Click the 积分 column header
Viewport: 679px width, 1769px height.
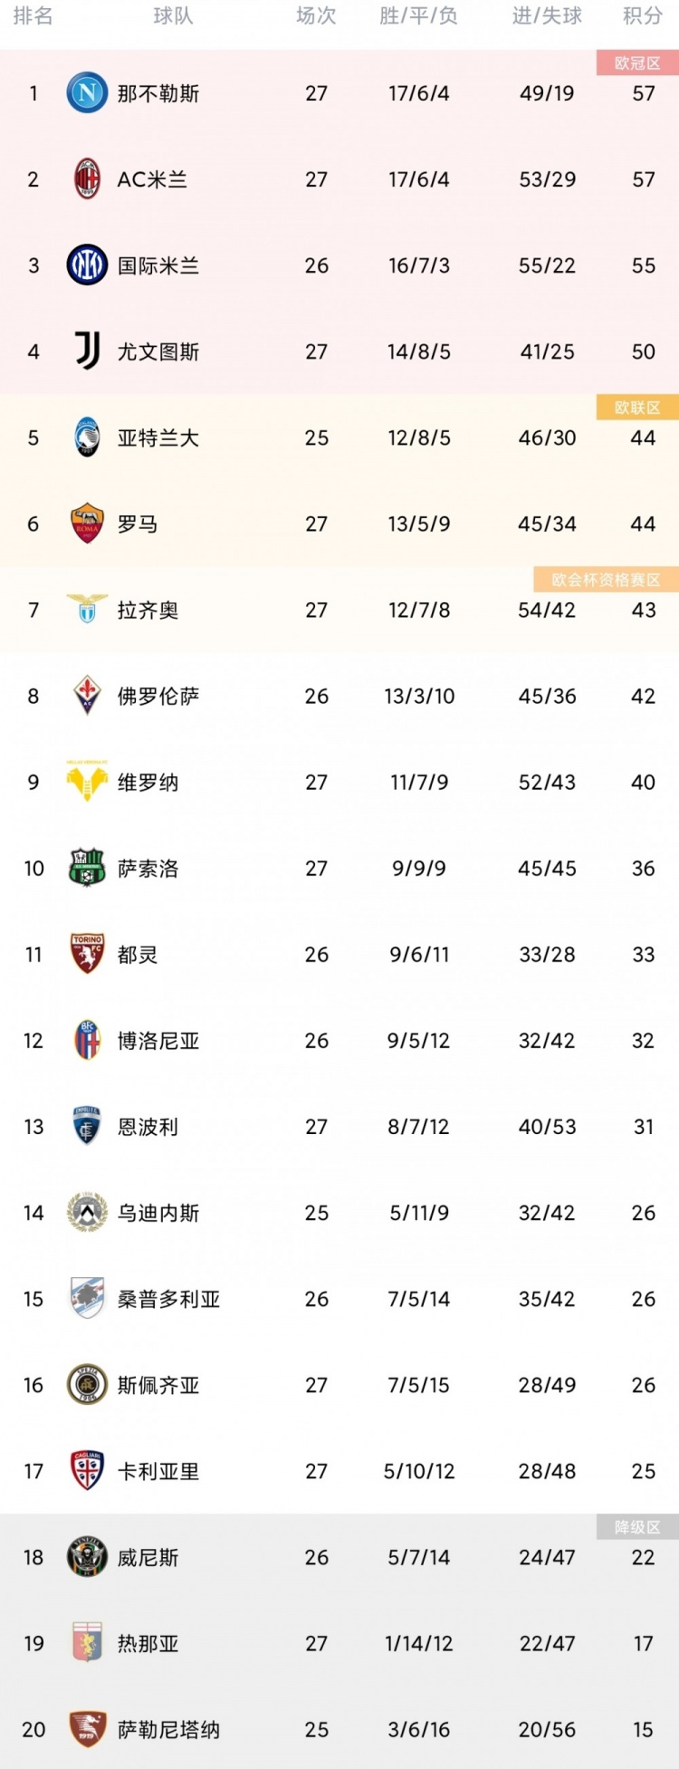coord(643,16)
